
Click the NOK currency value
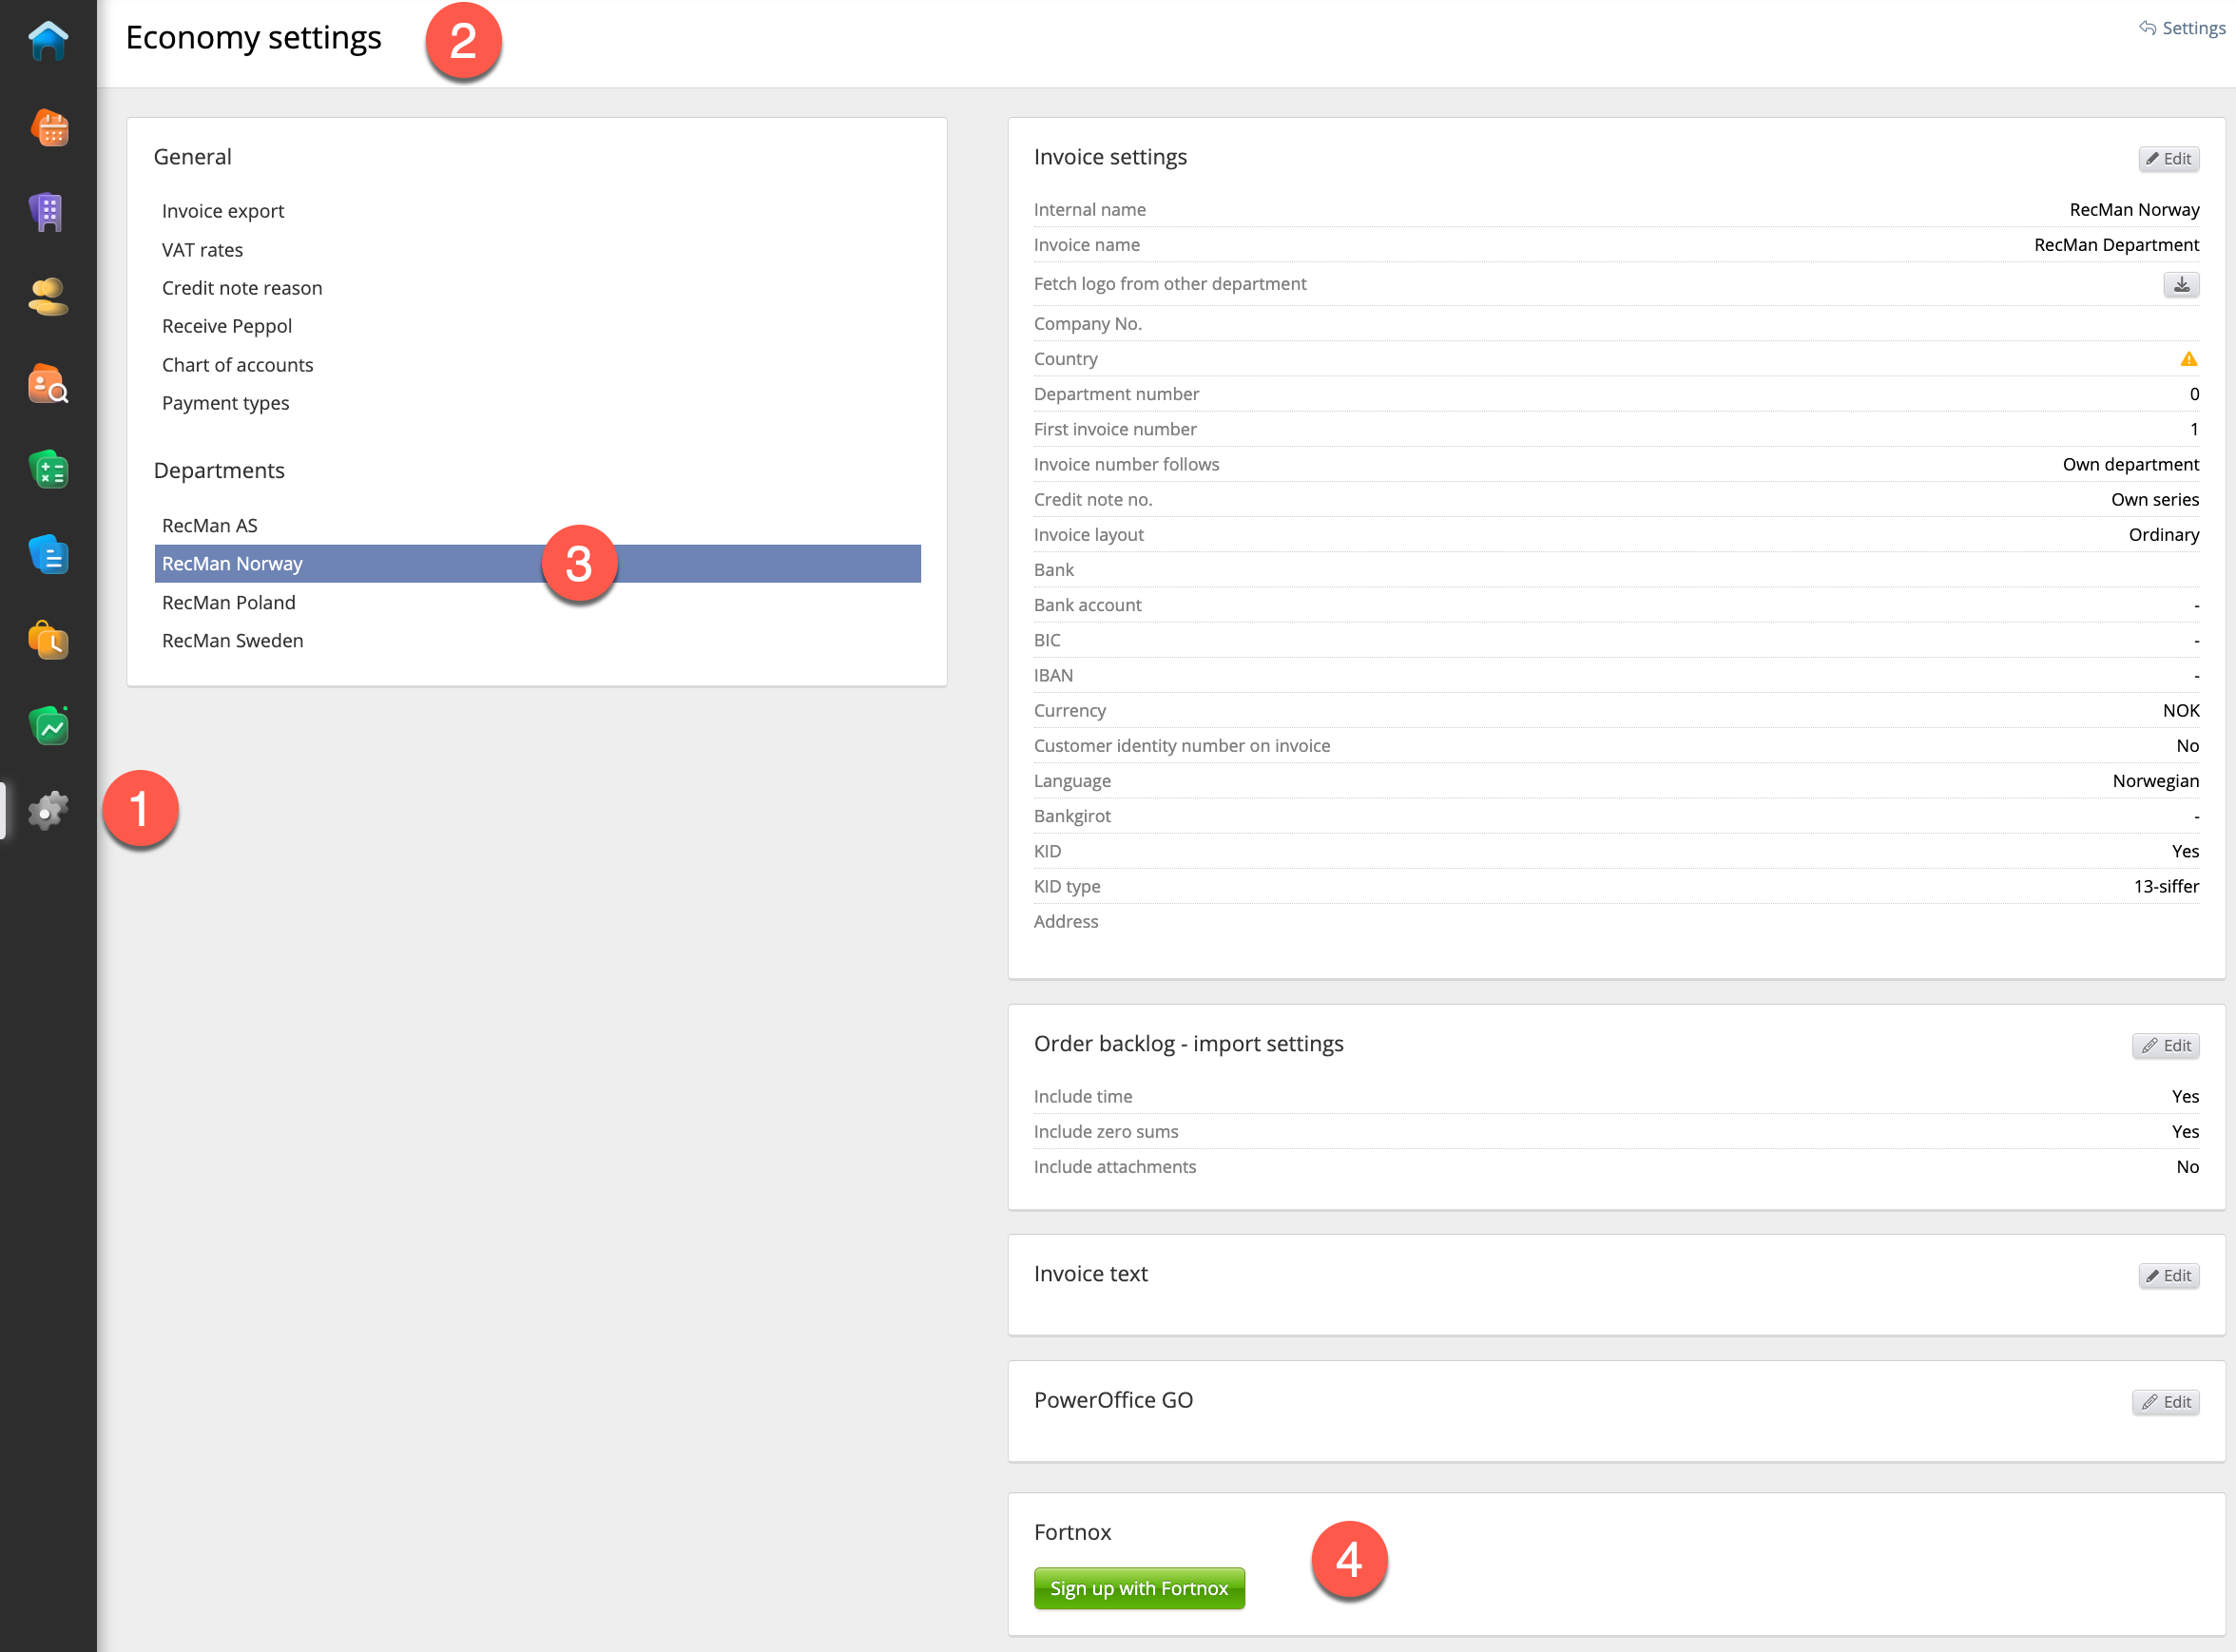tap(2181, 711)
